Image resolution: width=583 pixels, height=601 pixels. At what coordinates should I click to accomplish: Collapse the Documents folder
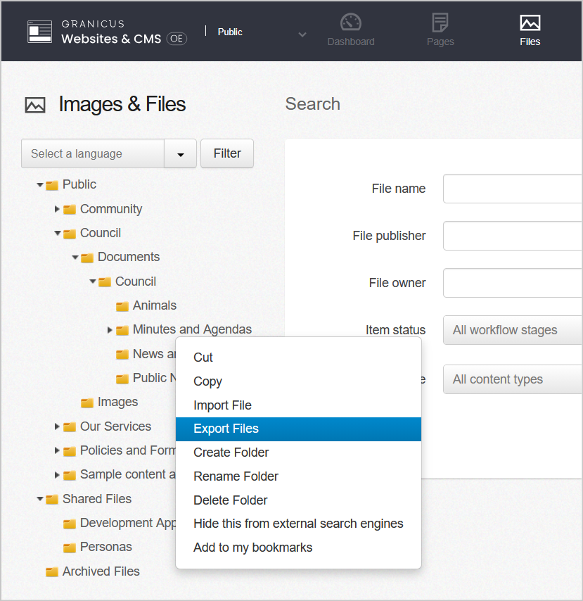[x=75, y=257]
